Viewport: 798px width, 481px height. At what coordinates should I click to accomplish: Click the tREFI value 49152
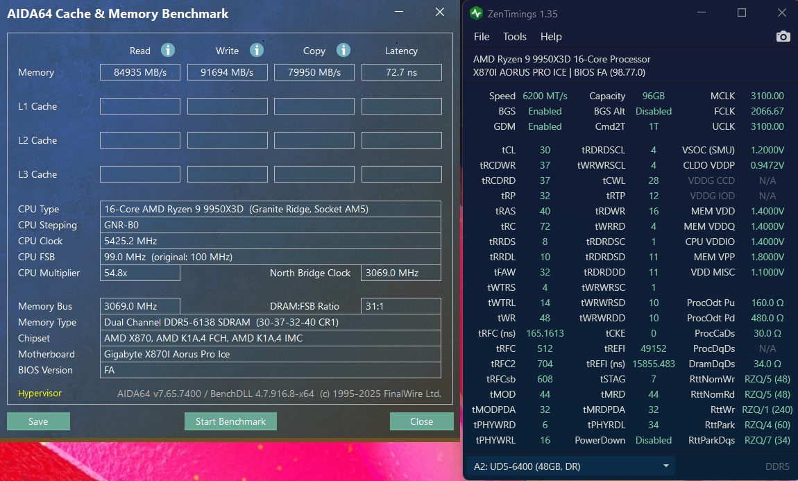click(x=654, y=348)
